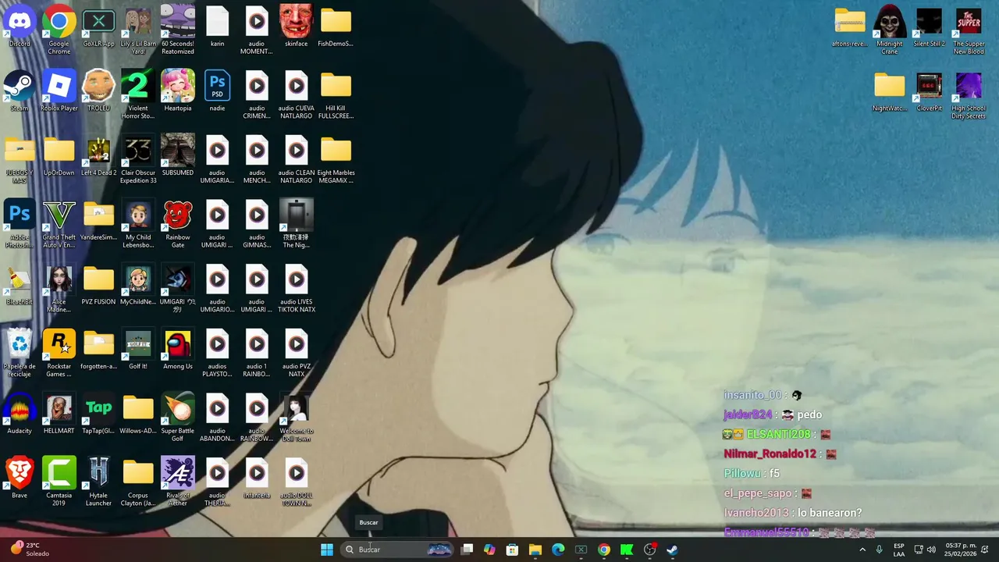
Task: Select the Eight Marbles MEGAMIX folder
Action: [336, 159]
